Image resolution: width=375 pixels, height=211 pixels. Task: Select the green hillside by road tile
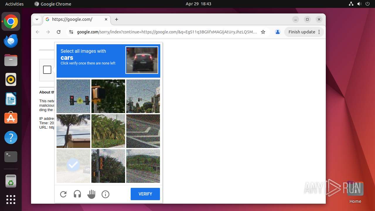pos(143,166)
